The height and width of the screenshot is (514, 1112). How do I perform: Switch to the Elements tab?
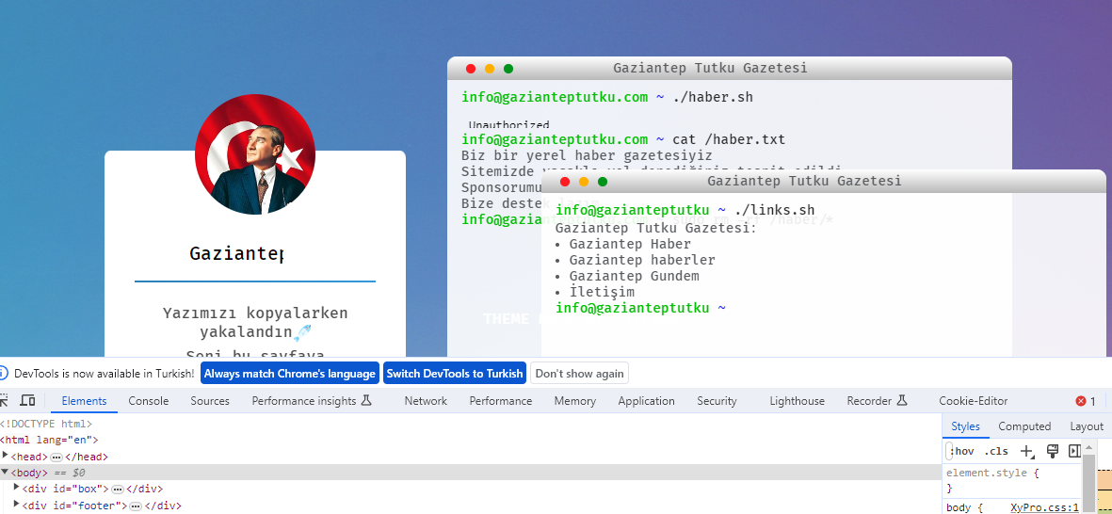(x=84, y=401)
